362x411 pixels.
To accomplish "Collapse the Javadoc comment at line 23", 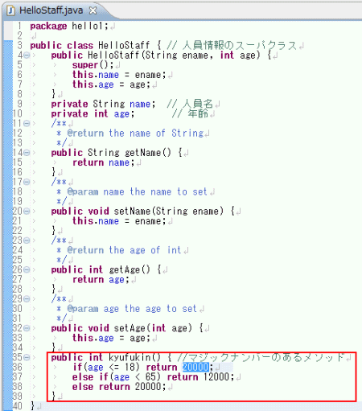I will click(x=27, y=240).
